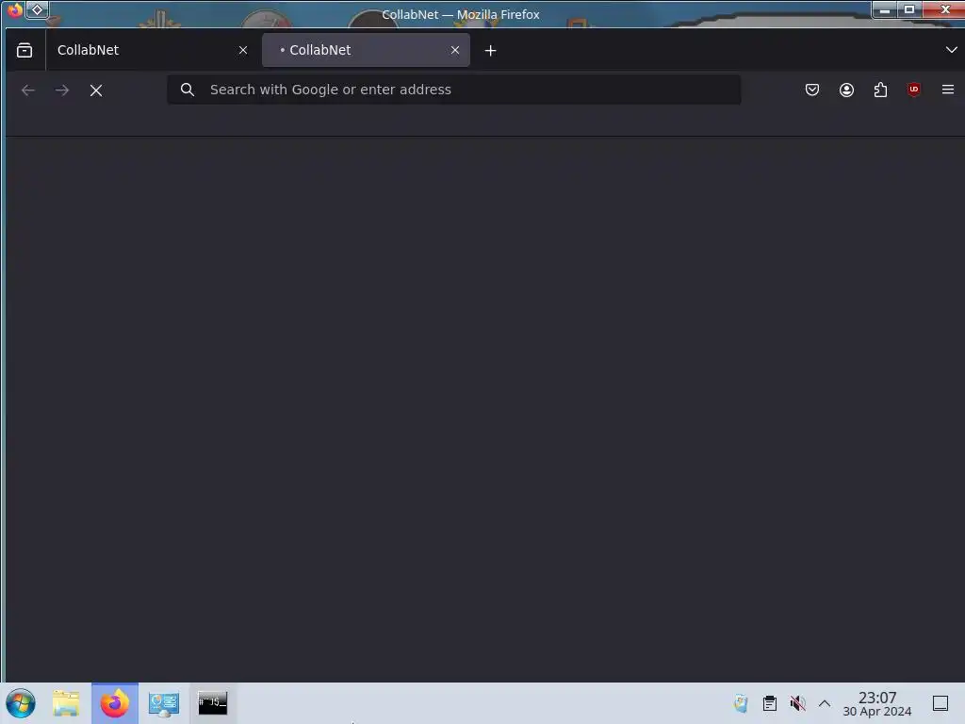The image size is (965, 724).
Task: Open Firefox View tab list icon
Action: [25, 51]
